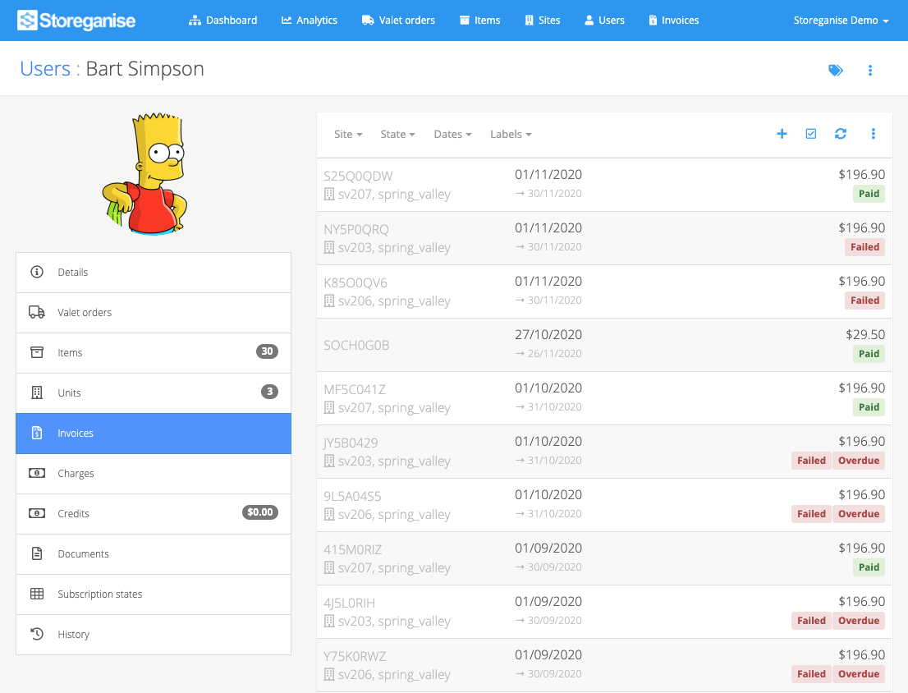Select Documents in the sidebar
Screen dimensions: 908x693
[x=154, y=554]
